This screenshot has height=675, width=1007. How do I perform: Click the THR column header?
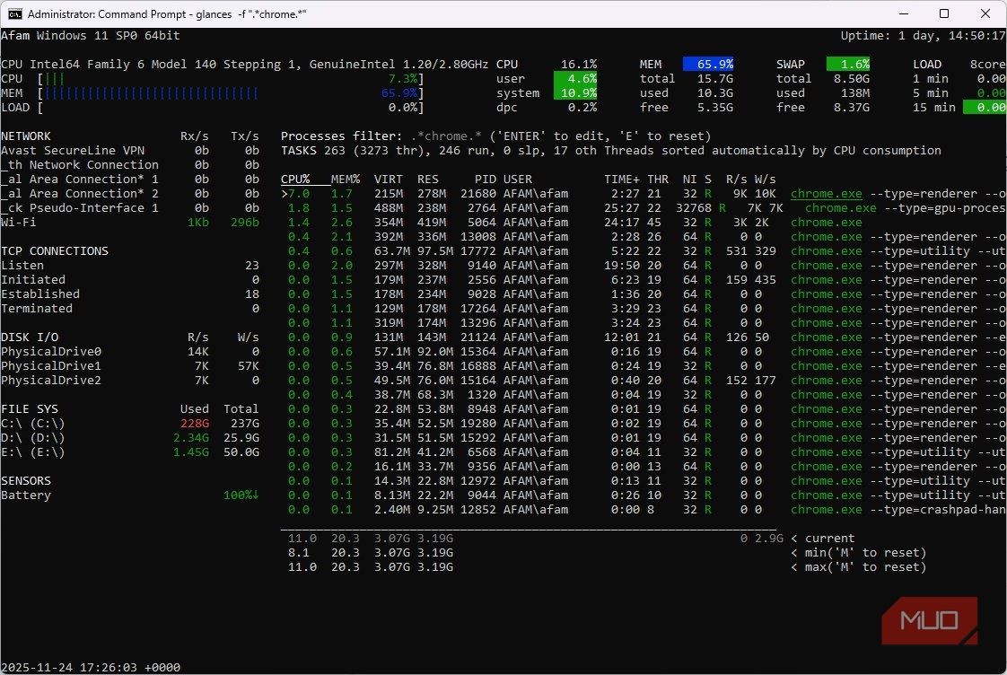point(658,180)
